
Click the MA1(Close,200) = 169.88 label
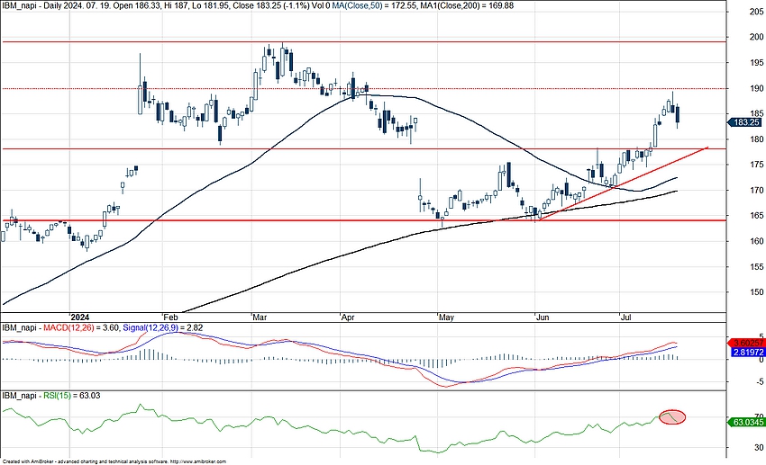[x=467, y=5]
